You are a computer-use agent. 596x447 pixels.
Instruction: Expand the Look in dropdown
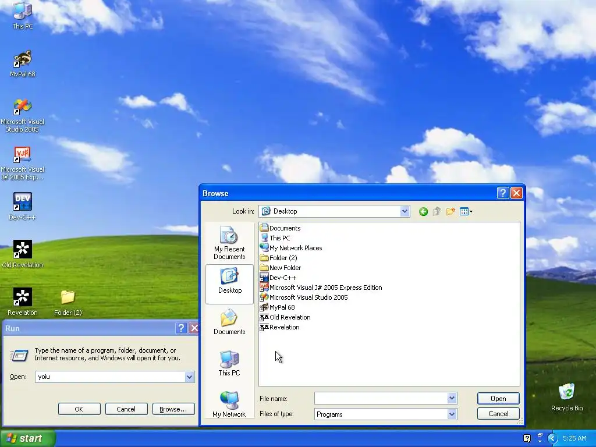(x=405, y=211)
